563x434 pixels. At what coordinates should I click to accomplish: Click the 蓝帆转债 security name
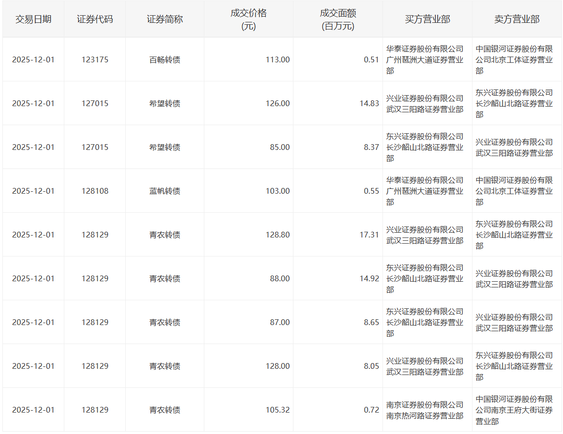(x=165, y=191)
